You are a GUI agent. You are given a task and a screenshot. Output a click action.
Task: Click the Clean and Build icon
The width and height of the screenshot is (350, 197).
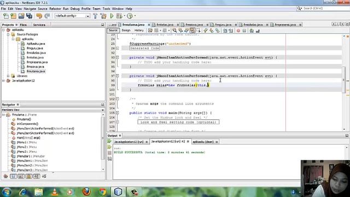pyautogui.click(x=103, y=16)
